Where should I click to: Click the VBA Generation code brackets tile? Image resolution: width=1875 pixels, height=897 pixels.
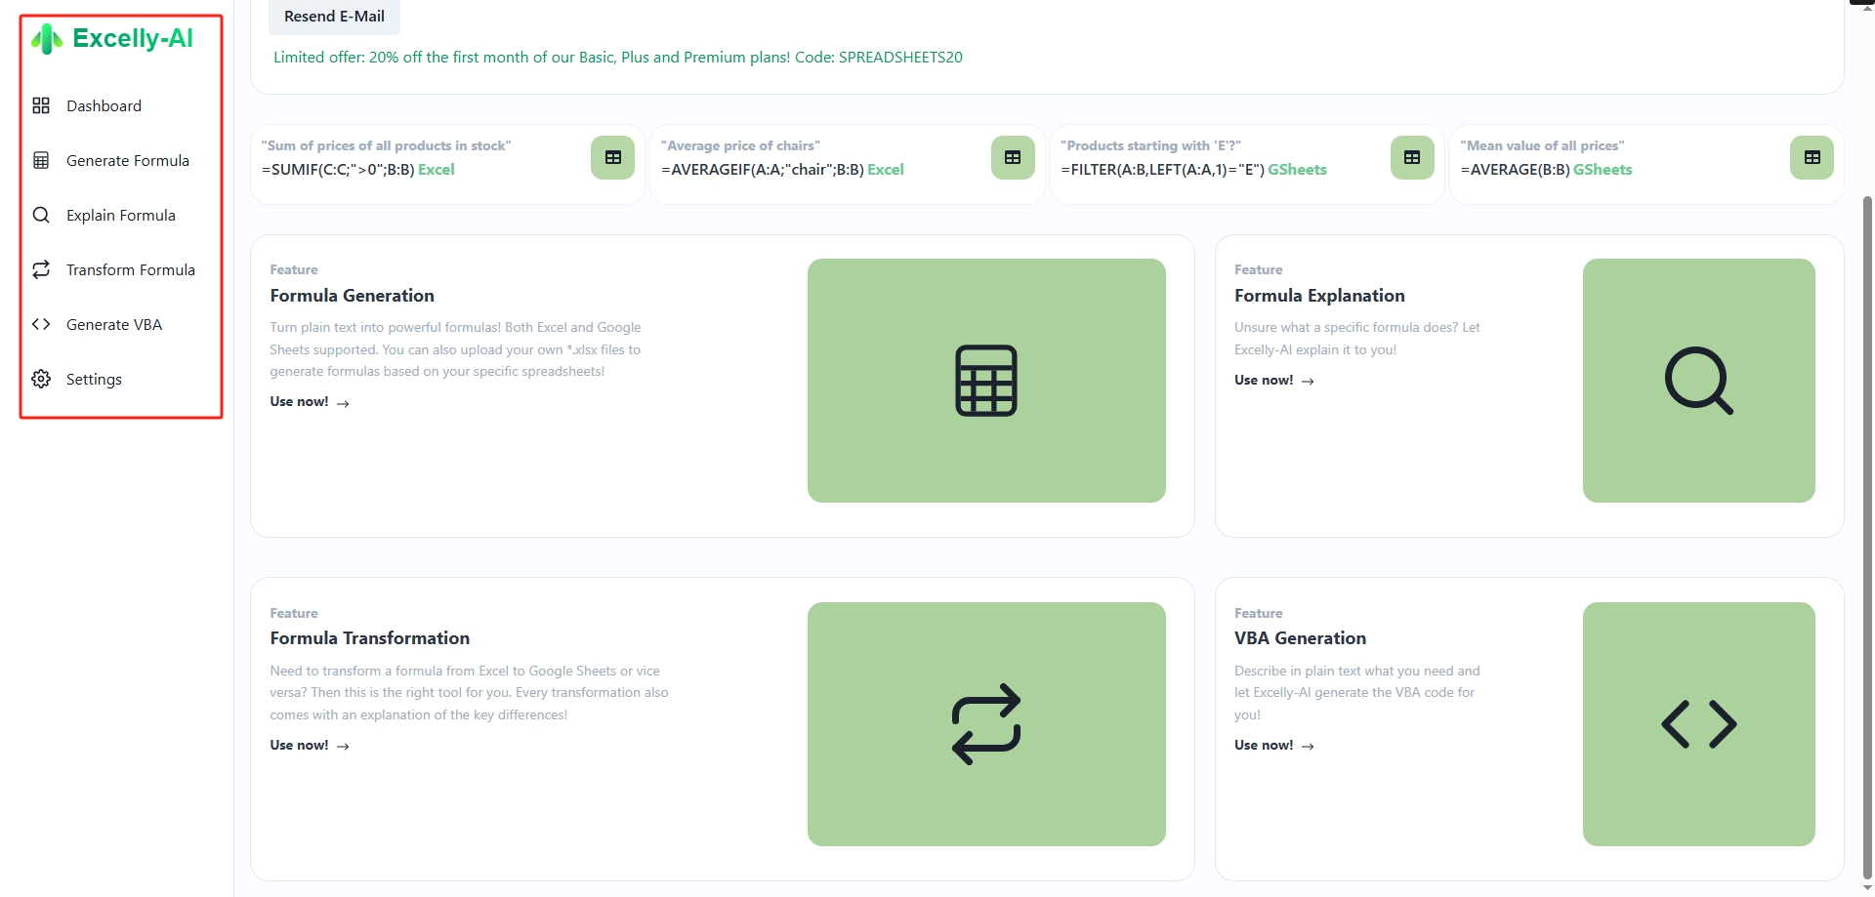click(1698, 723)
